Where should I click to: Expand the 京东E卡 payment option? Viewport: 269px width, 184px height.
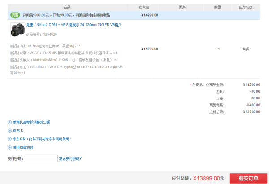(x=42, y=139)
